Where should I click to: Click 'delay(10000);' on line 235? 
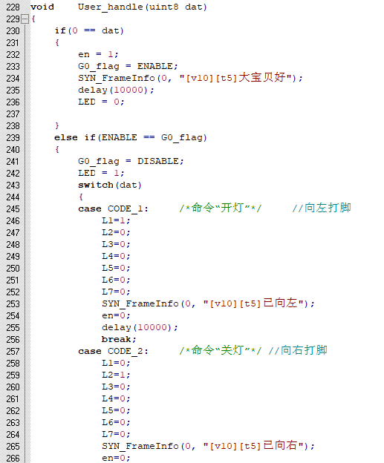[x=116, y=90]
